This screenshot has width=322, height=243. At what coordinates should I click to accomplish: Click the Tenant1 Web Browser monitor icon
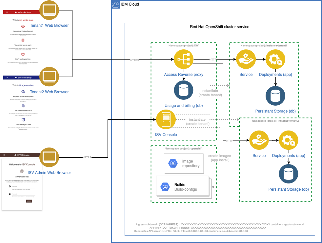tap(49, 10)
